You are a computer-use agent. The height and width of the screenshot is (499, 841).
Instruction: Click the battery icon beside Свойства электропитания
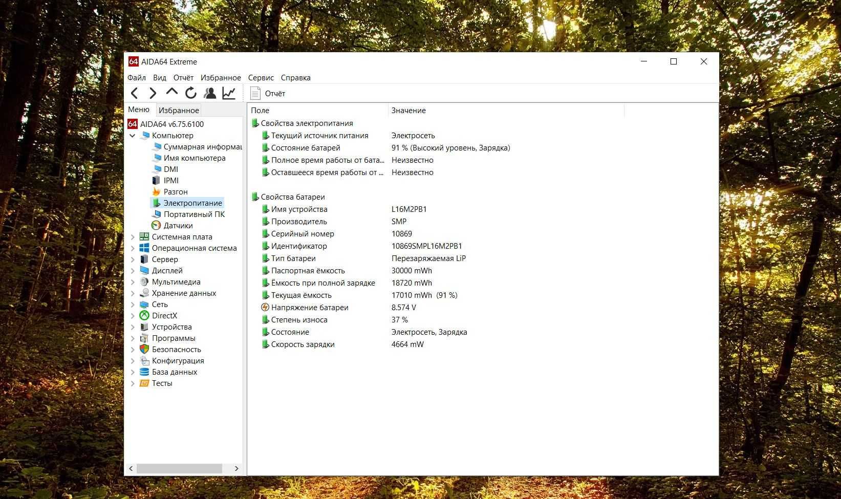pos(255,123)
